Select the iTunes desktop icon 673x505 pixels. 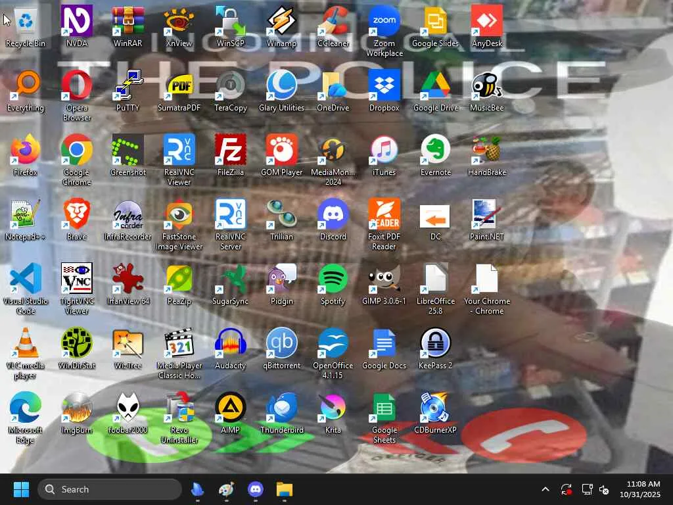384,155
